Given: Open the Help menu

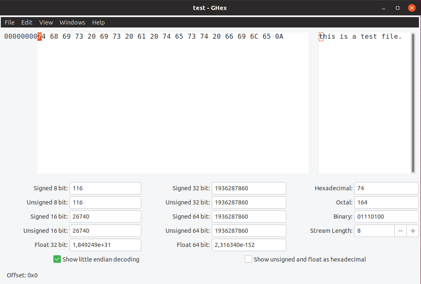Looking at the screenshot, I should click(98, 22).
